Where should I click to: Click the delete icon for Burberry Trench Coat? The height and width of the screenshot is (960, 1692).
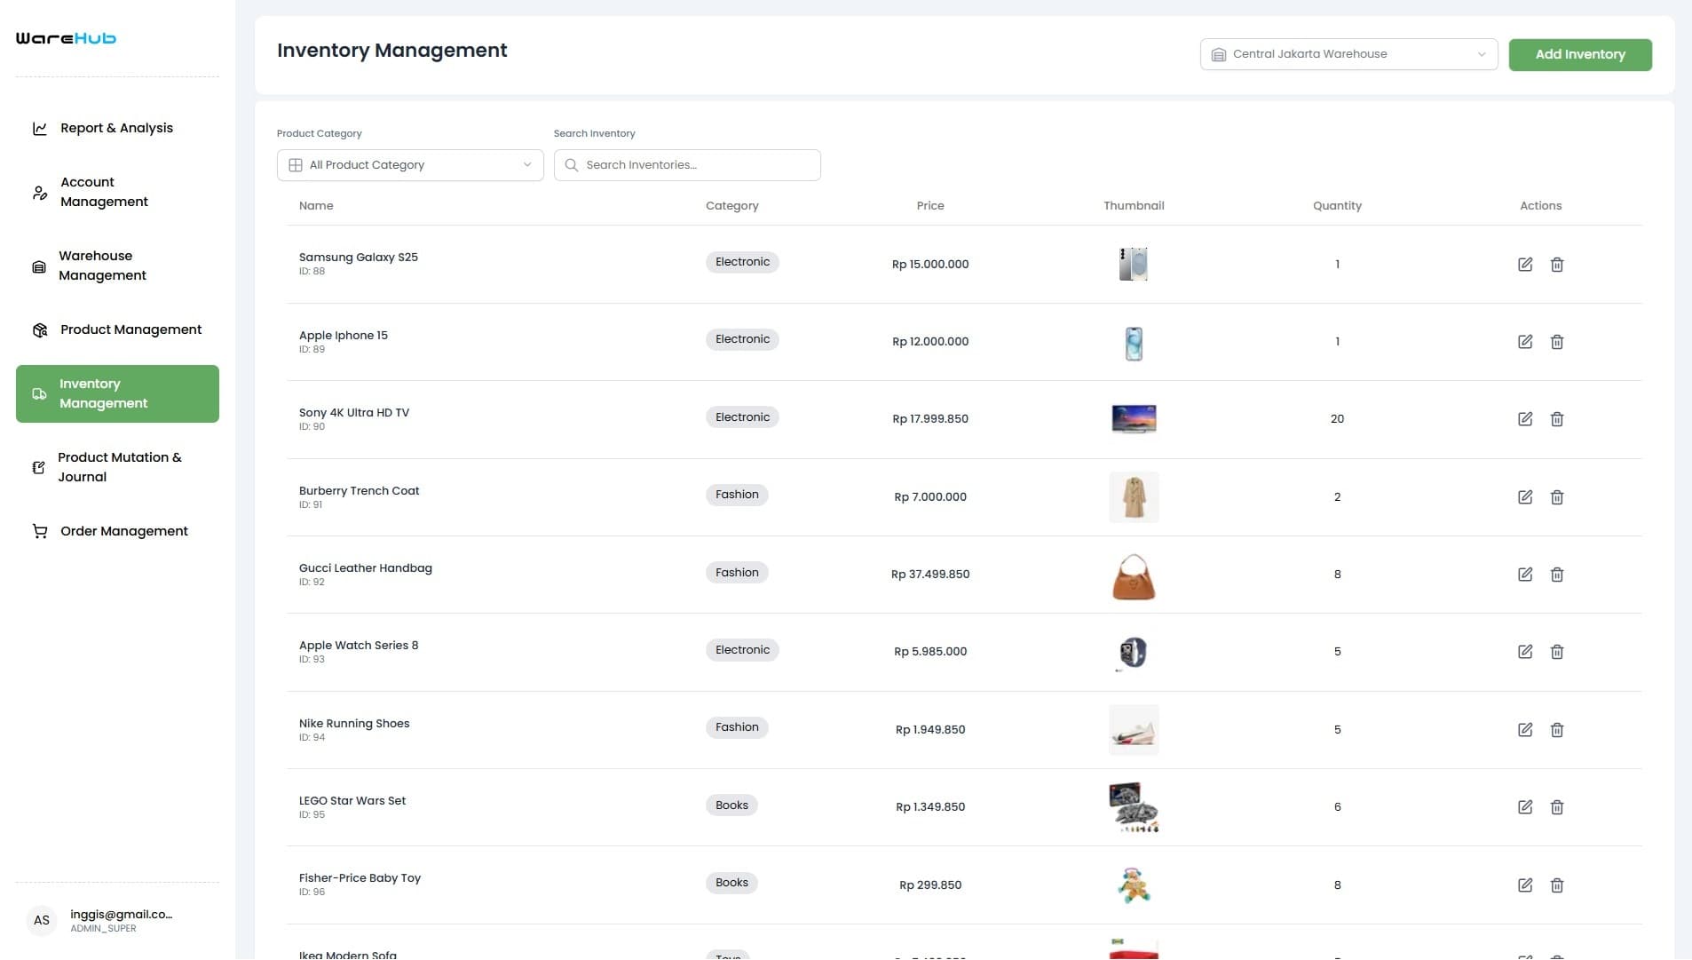(1558, 497)
